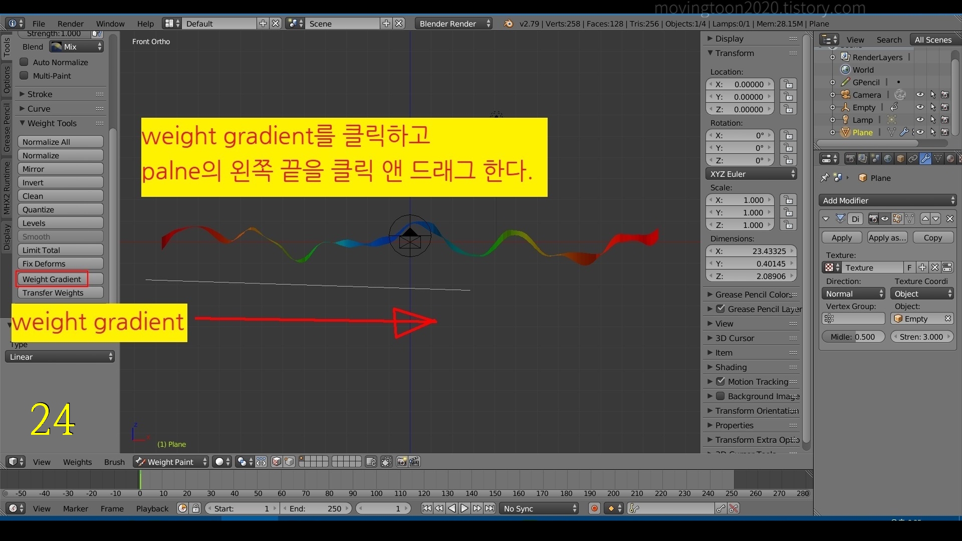Play timeline animation forward
The width and height of the screenshot is (962, 541).
(x=464, y=508)
